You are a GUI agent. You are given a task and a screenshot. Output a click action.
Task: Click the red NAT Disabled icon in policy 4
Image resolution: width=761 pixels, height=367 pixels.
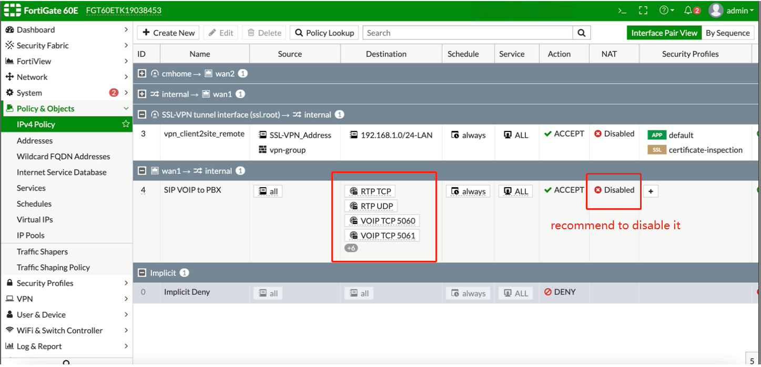click(x=598, y=190)
